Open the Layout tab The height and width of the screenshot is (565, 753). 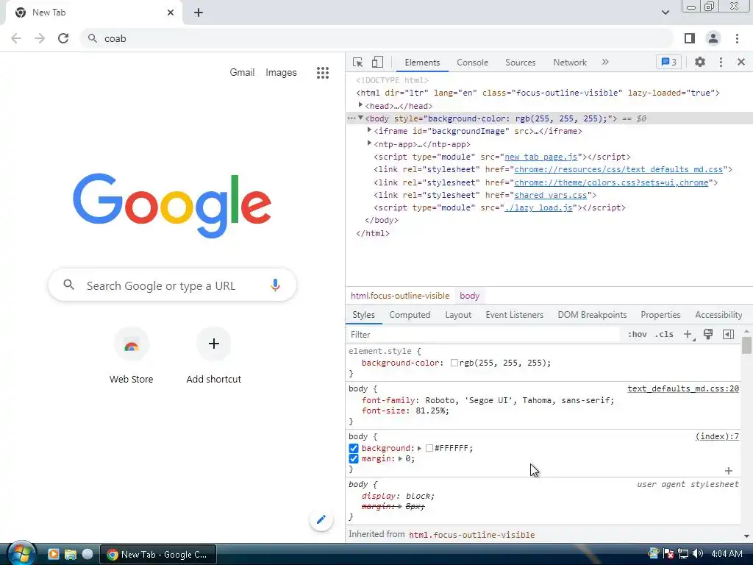pos(458,315)
